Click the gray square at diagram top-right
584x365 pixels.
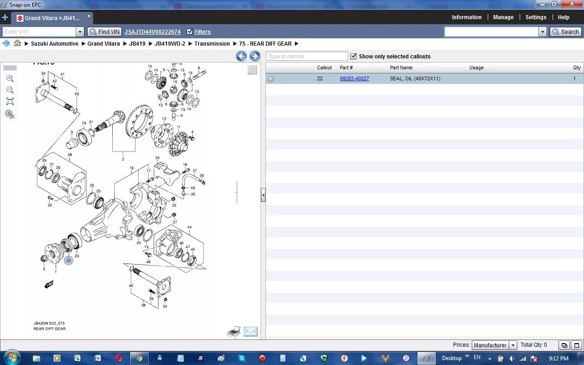click(252, 70)
